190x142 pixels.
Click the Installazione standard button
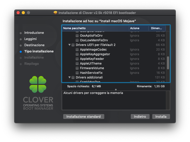tap(84, 117)
